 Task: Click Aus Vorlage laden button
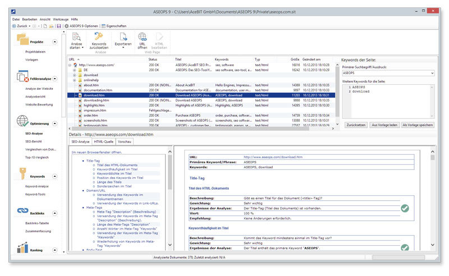(384, 125)
